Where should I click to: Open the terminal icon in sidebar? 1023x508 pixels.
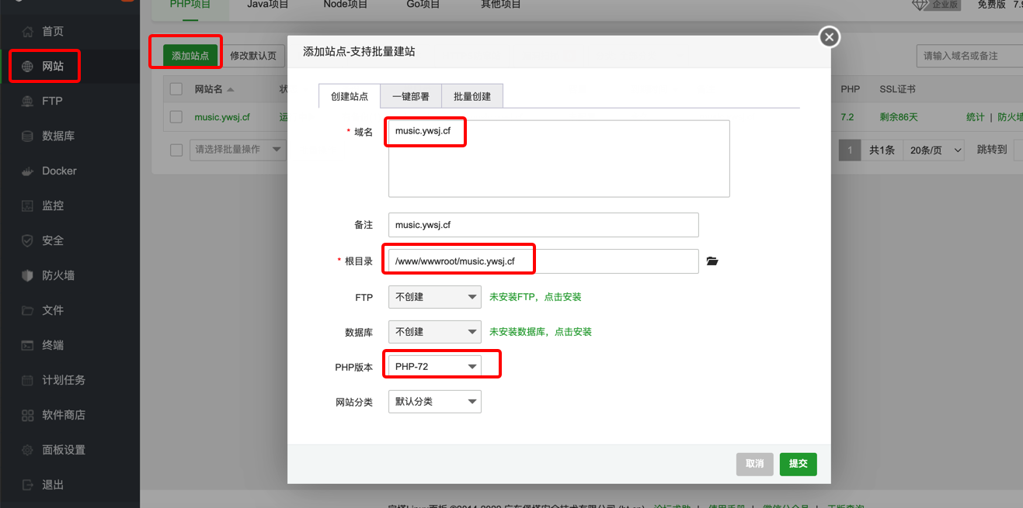[x=28, y=346]
